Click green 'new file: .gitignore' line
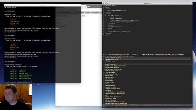196x110 pixels. click(18, 70)
